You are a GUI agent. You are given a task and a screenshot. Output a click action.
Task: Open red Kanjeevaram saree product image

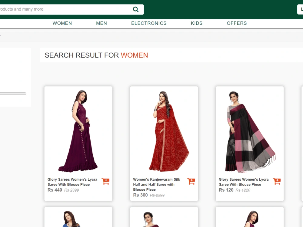168,131
